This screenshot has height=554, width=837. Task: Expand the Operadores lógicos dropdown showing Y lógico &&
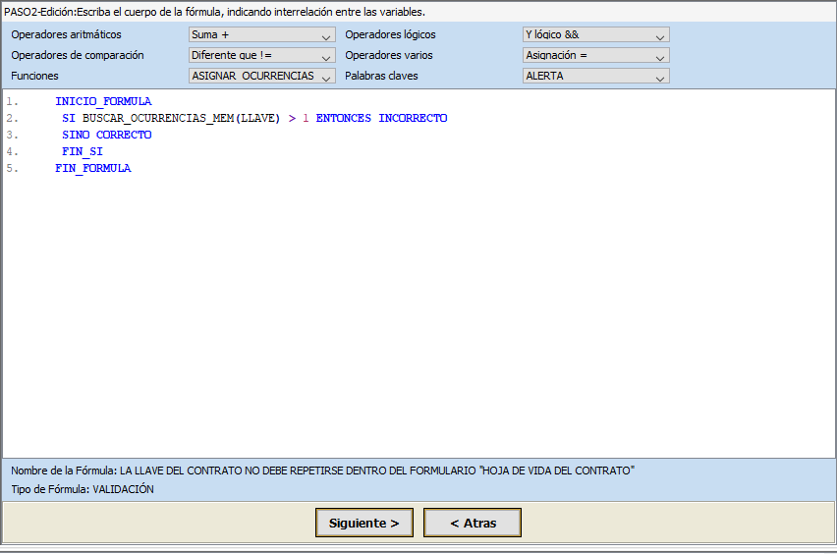coord(595,35)
